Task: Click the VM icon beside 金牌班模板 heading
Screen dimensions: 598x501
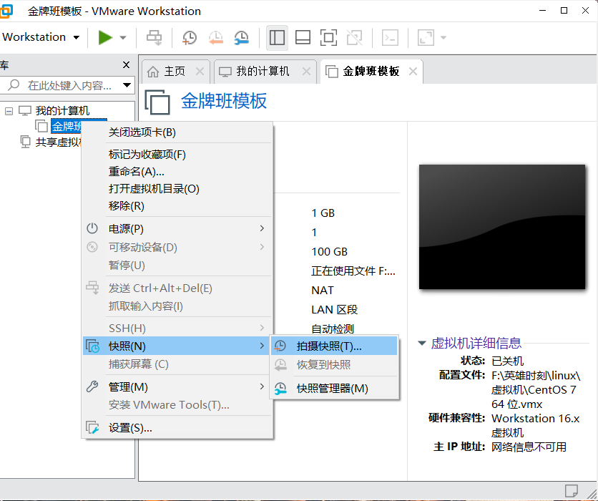Action: 157,102
